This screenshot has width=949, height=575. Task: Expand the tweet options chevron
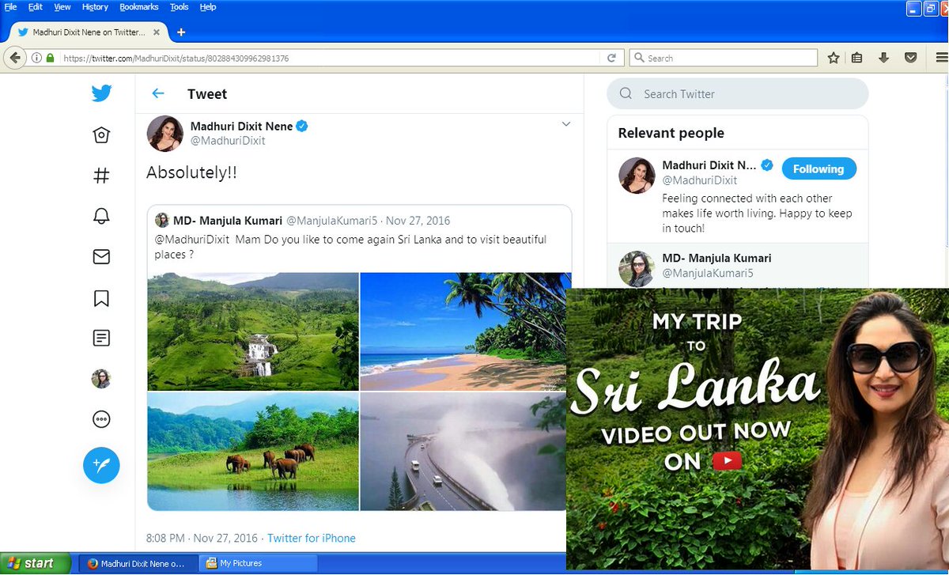click(565, 124)
